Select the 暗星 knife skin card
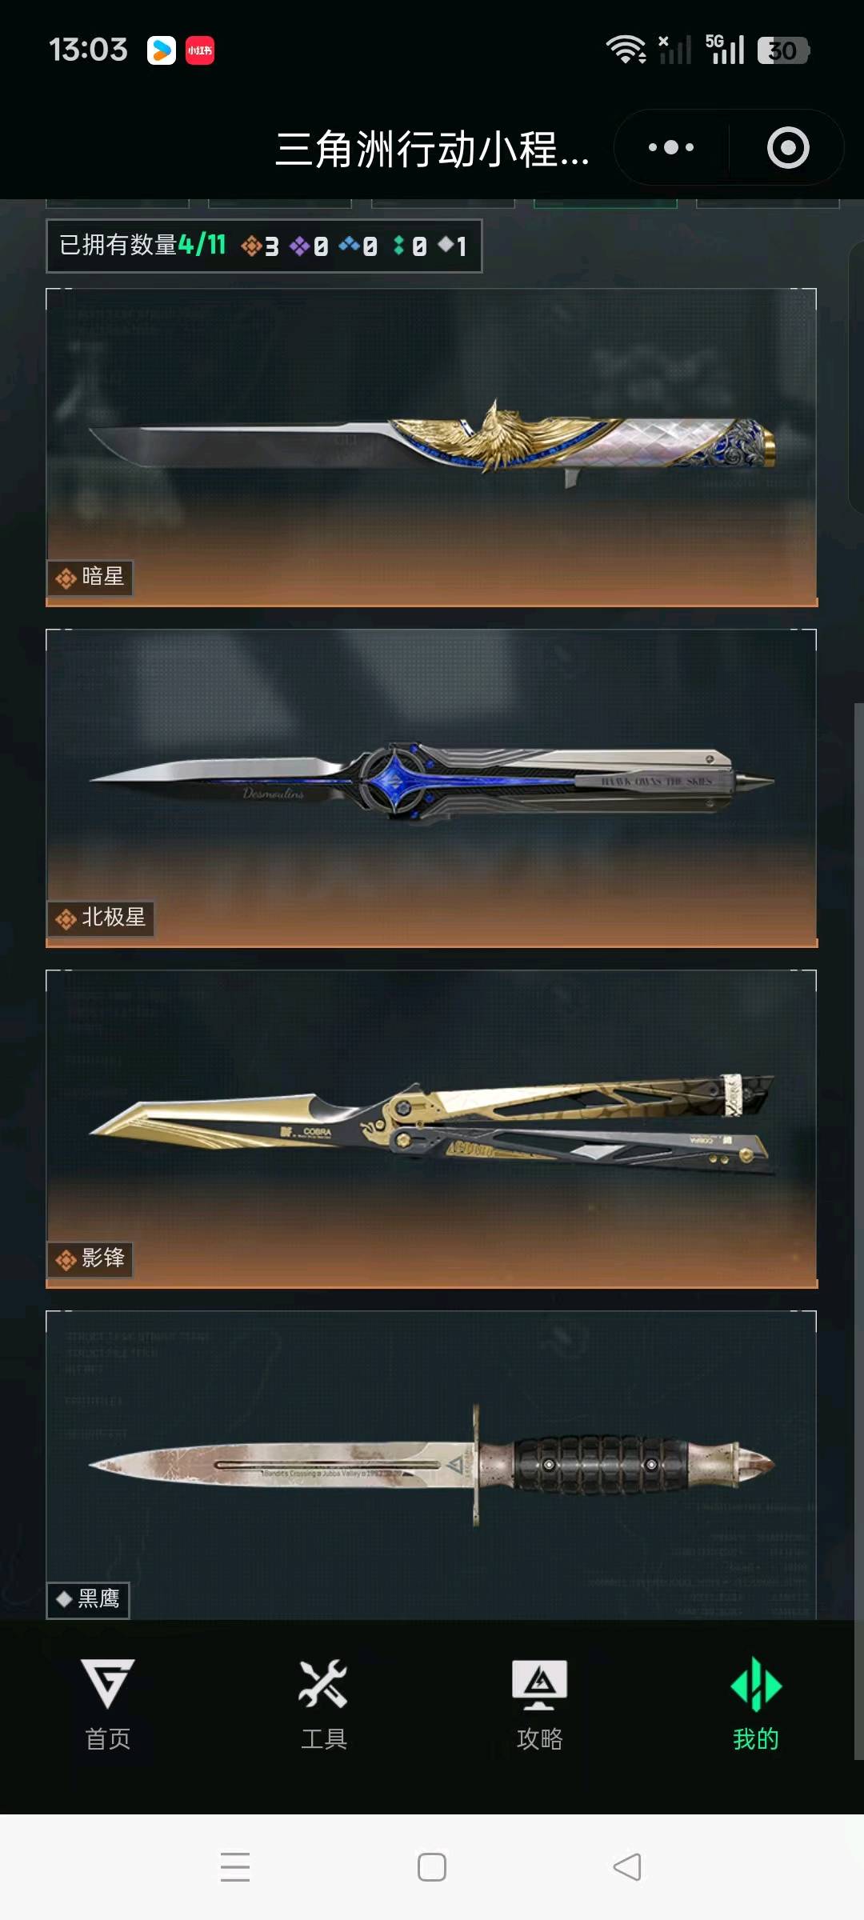The width and height of the screenshot is (864, 1920). (x=431, y=447)
